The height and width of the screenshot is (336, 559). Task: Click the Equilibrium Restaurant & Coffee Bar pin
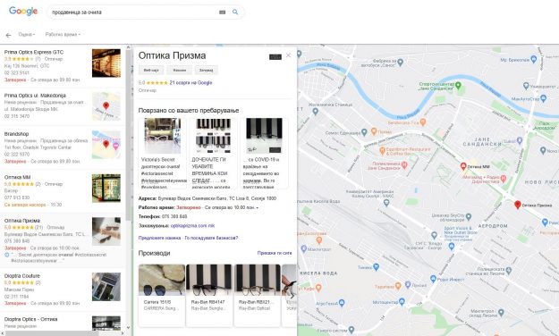pos(382,151)
